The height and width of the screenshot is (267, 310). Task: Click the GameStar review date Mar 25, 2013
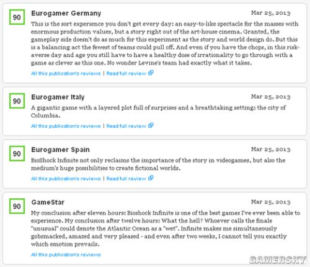click(271, 202)
